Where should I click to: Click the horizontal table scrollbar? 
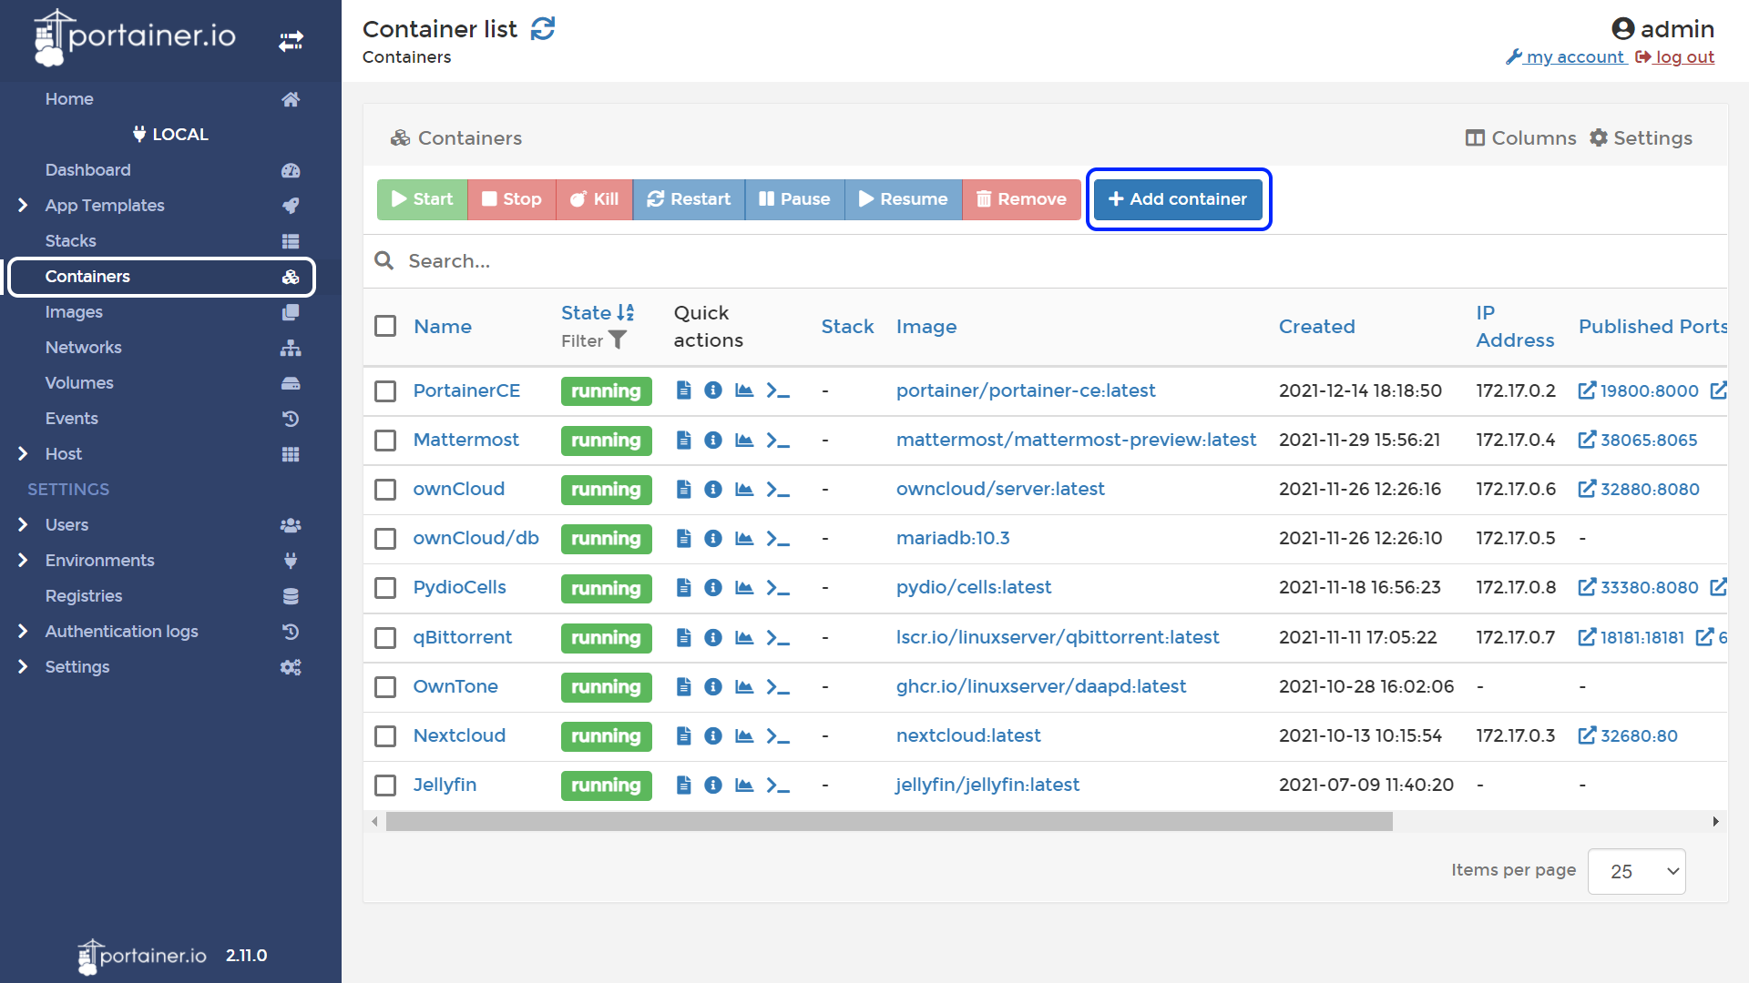pos(888,822)
